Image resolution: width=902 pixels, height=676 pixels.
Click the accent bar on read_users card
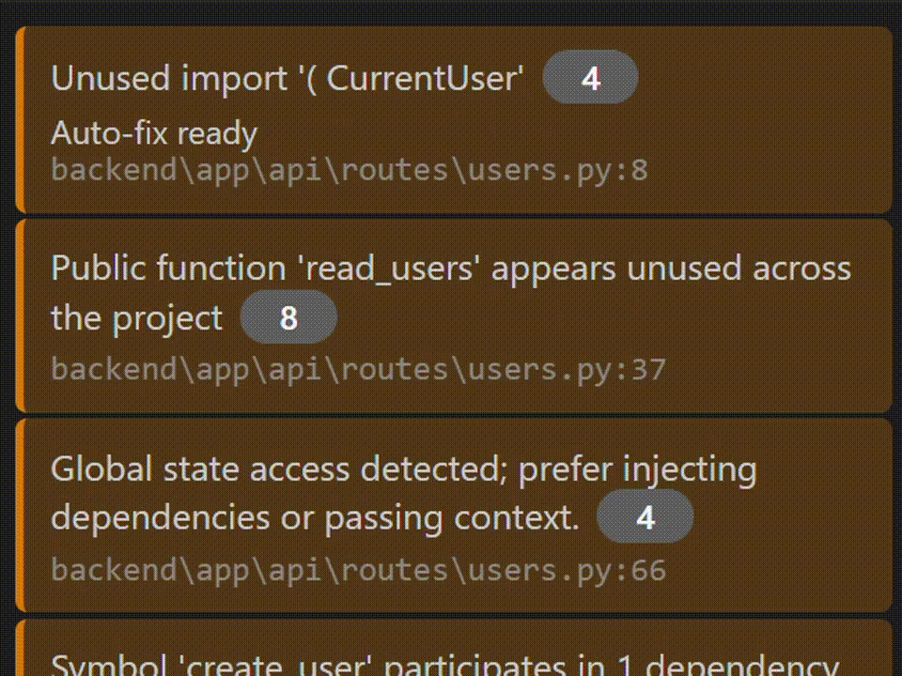pyautogui.click(x=21, y=316)
